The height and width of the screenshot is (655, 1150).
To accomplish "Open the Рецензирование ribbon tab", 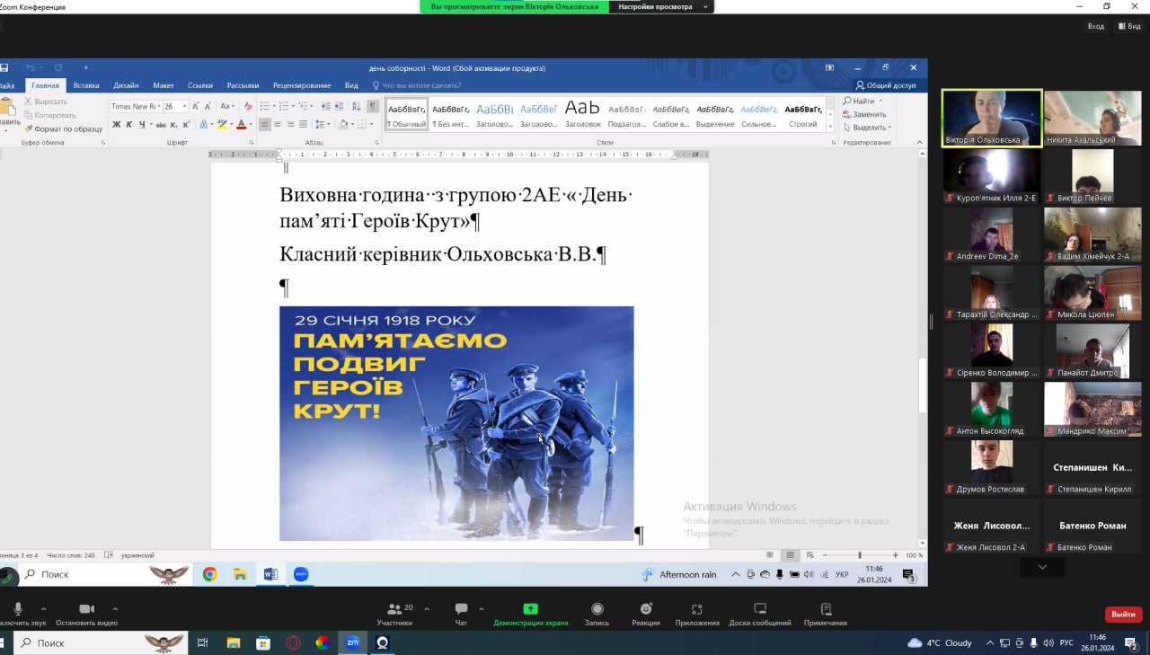I will point(302,85).
